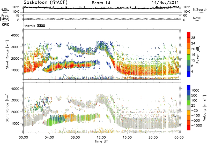Click the "Power [dB]" colorbar label

click(197, 54)
